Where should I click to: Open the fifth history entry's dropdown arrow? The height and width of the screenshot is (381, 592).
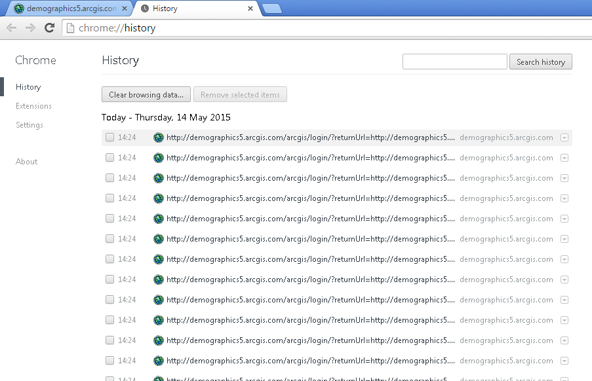point(564,219)
